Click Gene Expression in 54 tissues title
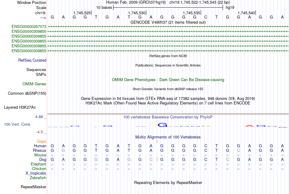The height and width of the screenshot is (194, 289). 168,99
